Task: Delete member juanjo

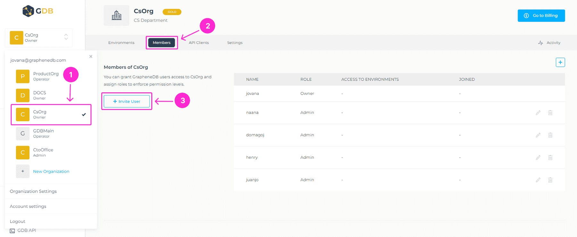Action: coord(550,180)
